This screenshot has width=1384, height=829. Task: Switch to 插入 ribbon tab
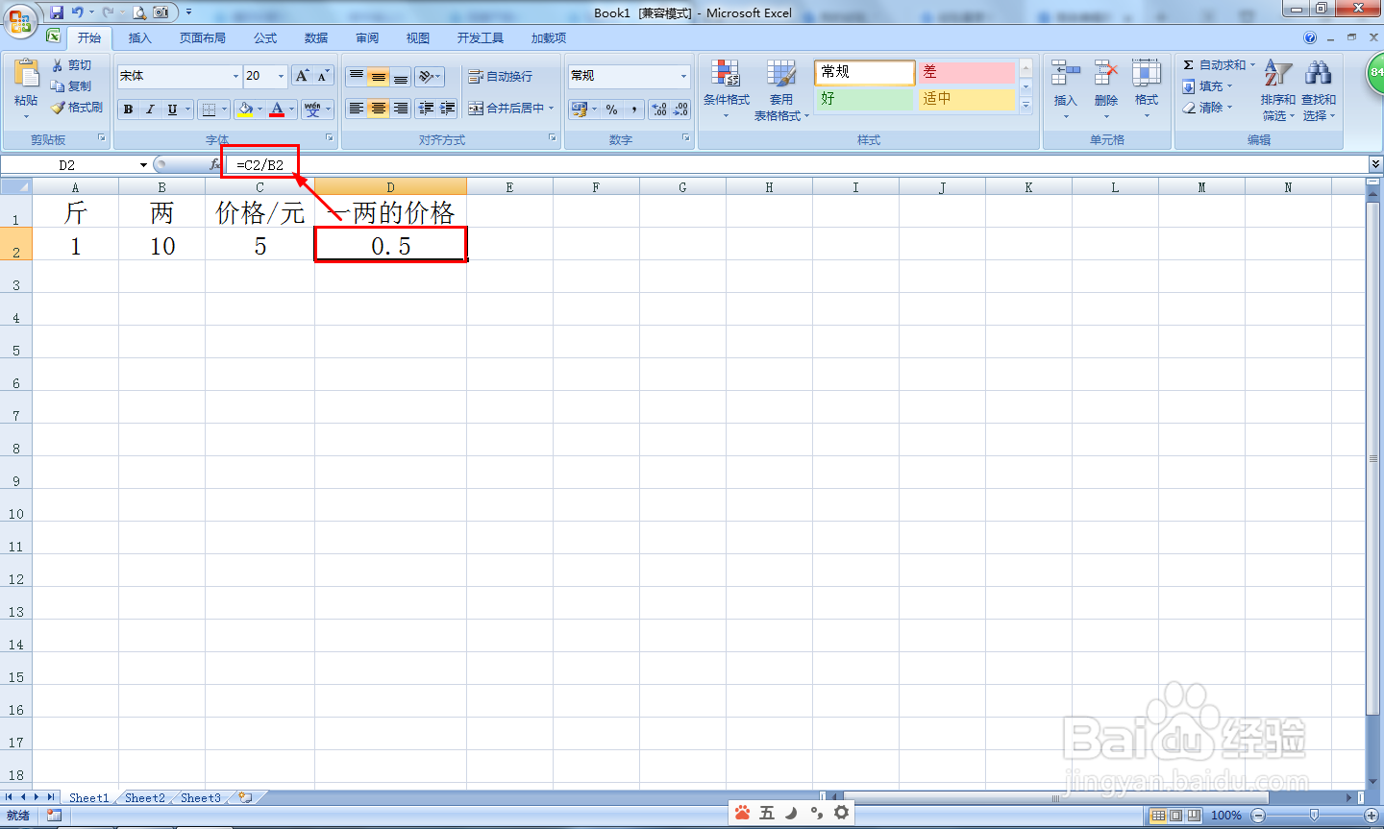coord(140,38)
